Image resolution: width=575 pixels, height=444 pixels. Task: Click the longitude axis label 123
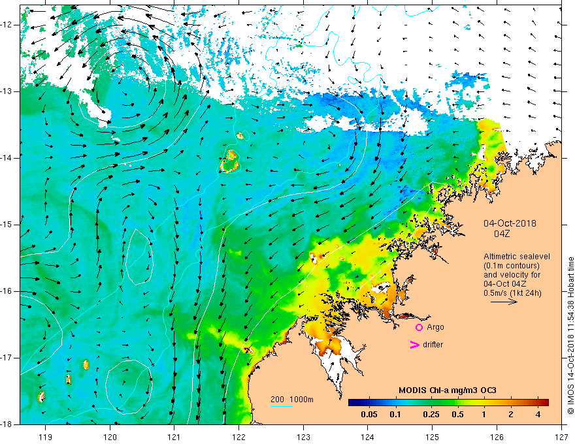click(x=303, y=437)
